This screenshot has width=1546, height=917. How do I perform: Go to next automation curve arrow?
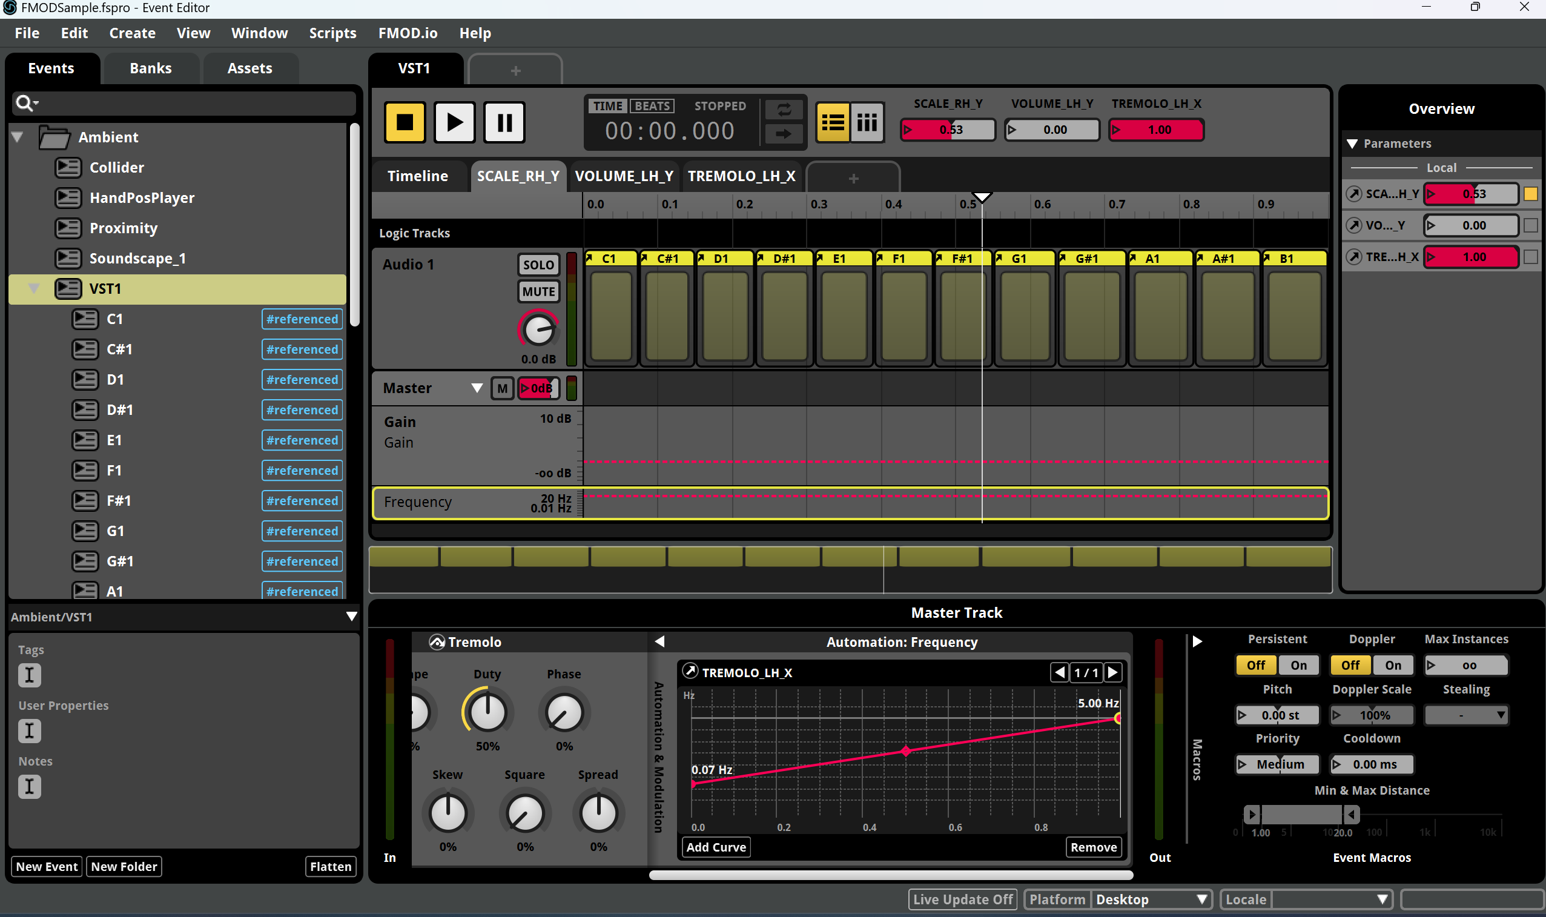click(1112, 672)
